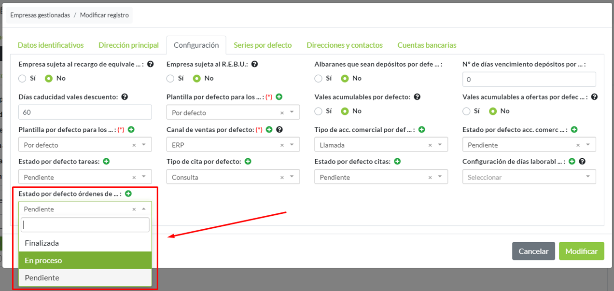Switch to the Series por defecto tab
This screenshot has height=291, width=614.
point(263,45)
